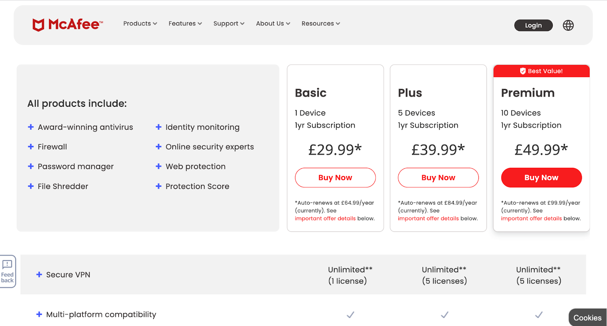Image resolution: width=607 pixels, height=326 pixels.
Task: Open the Products dropdown menu
Action: pyautogui.click(x=140, y=23)
